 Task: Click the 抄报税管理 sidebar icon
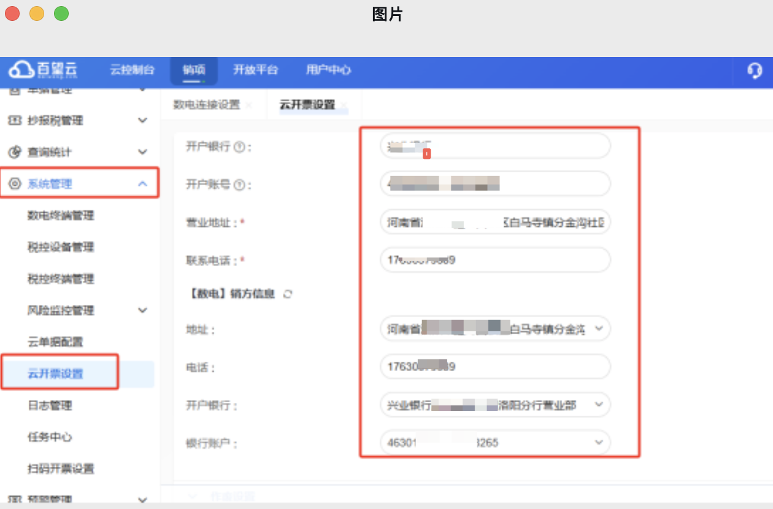(15, 121)
